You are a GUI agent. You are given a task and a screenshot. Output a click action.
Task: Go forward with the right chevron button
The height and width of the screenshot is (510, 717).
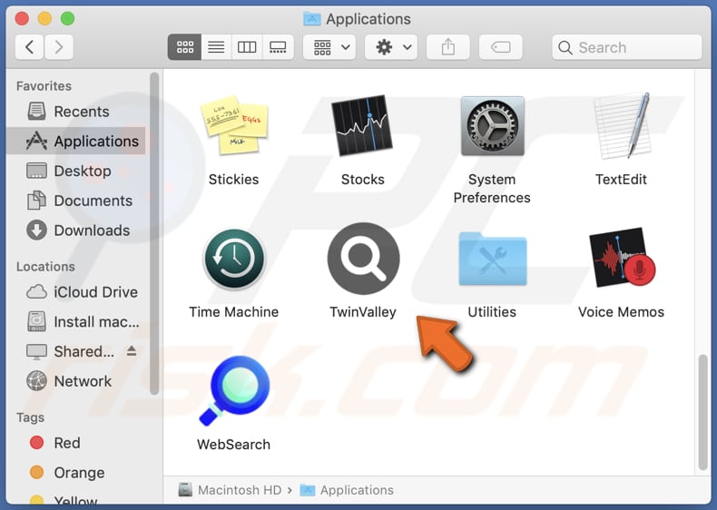58,47
